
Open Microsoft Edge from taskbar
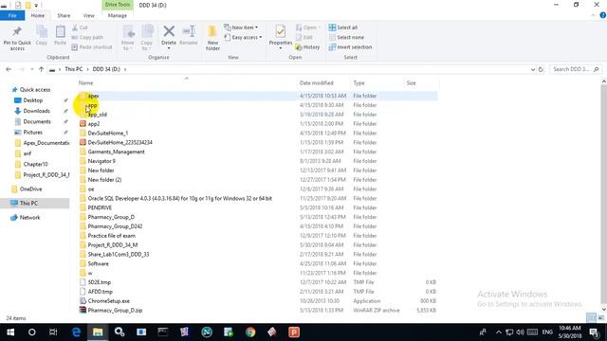[x=76, y=332]
